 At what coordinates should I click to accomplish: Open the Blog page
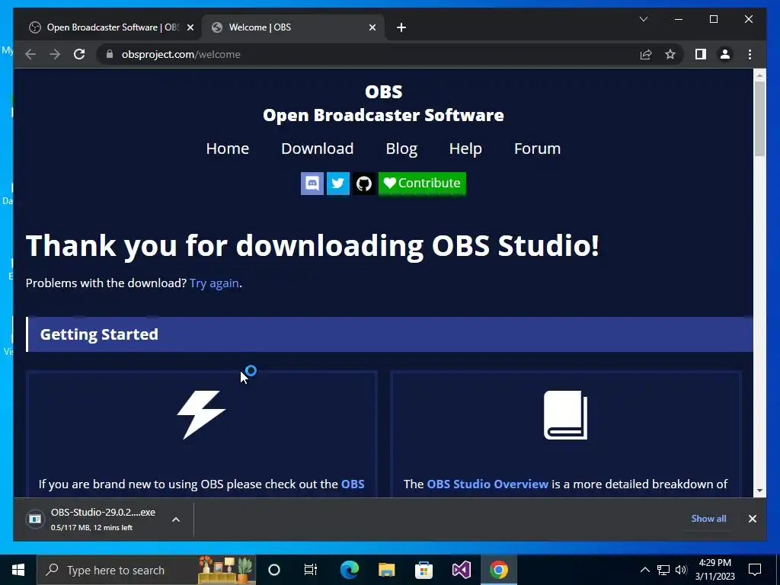coord(401,149)
